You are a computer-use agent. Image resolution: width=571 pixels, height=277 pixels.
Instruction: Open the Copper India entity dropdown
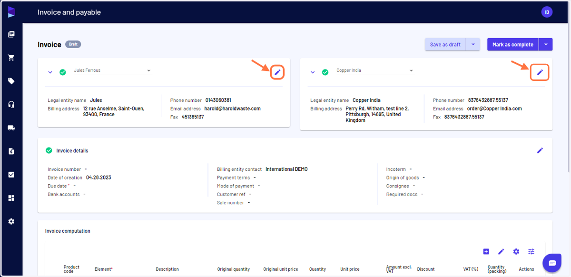375,70
